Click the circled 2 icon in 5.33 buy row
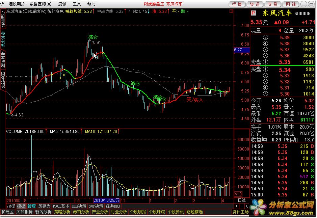The image size is (317, 218). 265,76
